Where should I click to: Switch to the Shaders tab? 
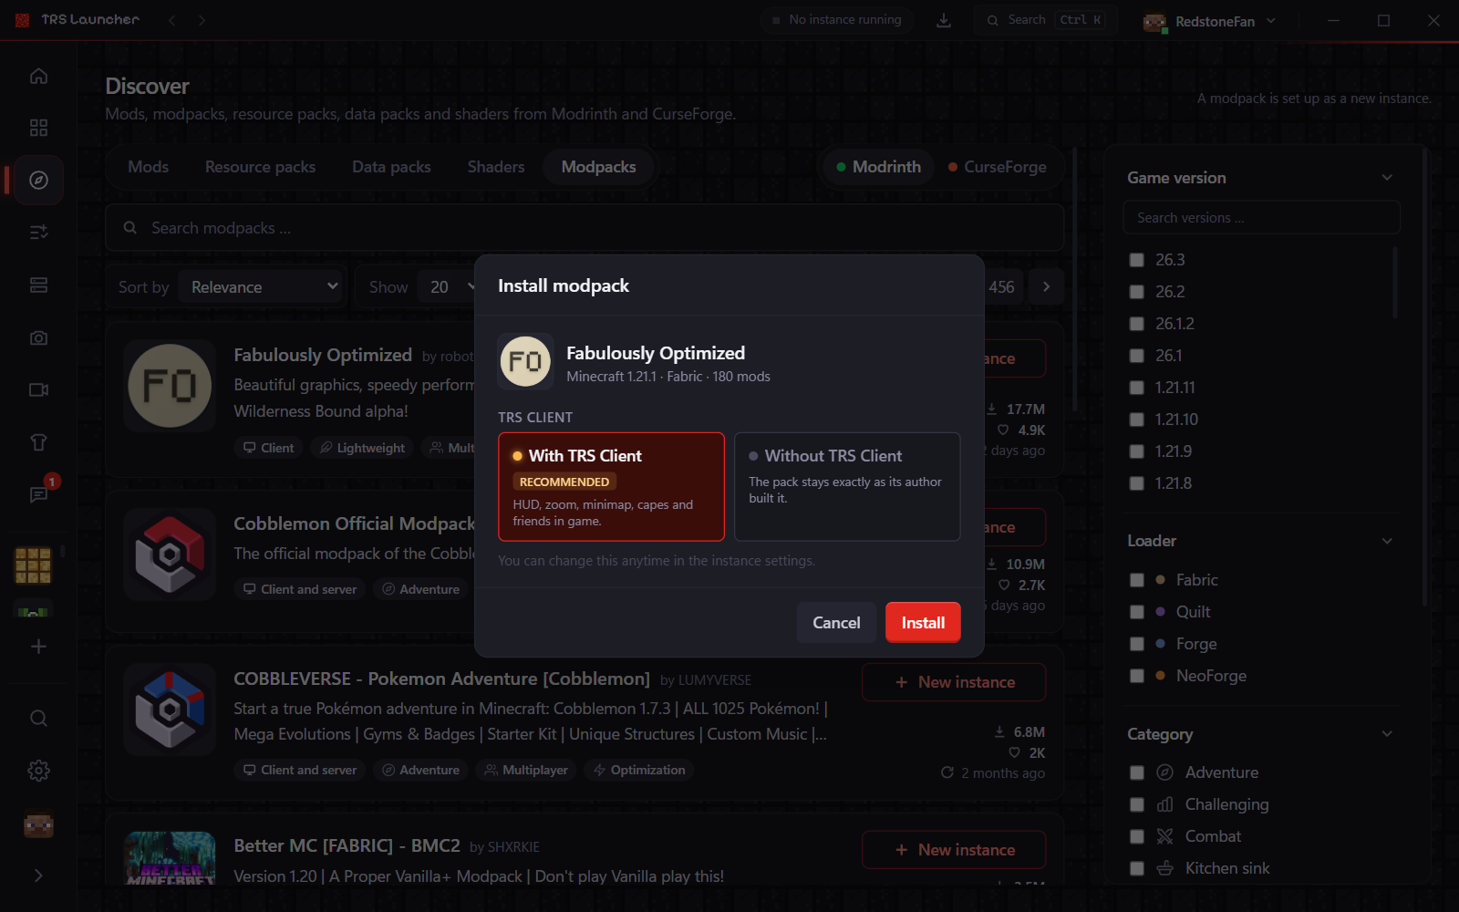click(x=496, y=167)
